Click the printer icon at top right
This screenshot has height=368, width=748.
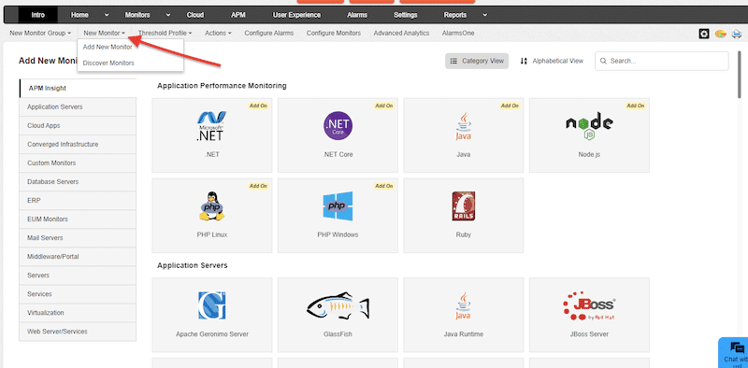(x=737, y=34)
